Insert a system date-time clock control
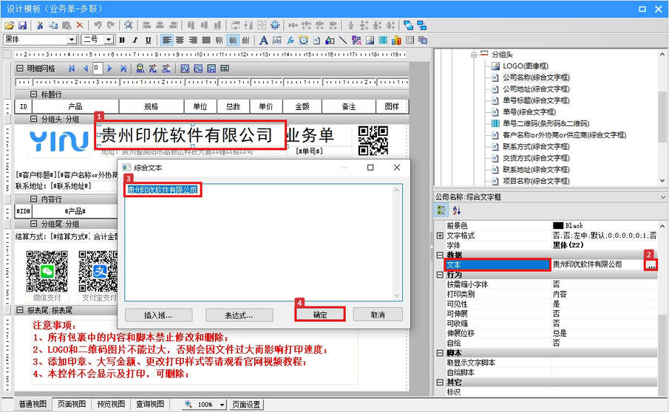The height and width of the screenshot is (412, 669). pyautogui.click(x=303, y=40)
